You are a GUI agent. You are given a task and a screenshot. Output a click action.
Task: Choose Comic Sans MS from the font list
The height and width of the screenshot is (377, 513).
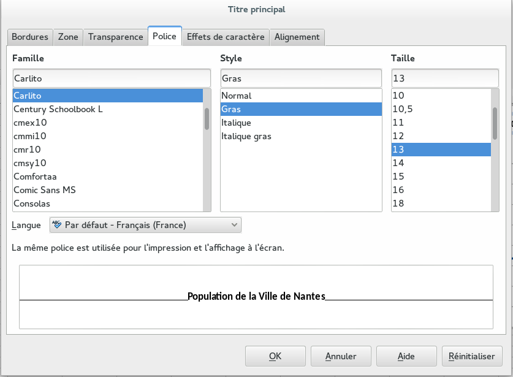point(45,190)
